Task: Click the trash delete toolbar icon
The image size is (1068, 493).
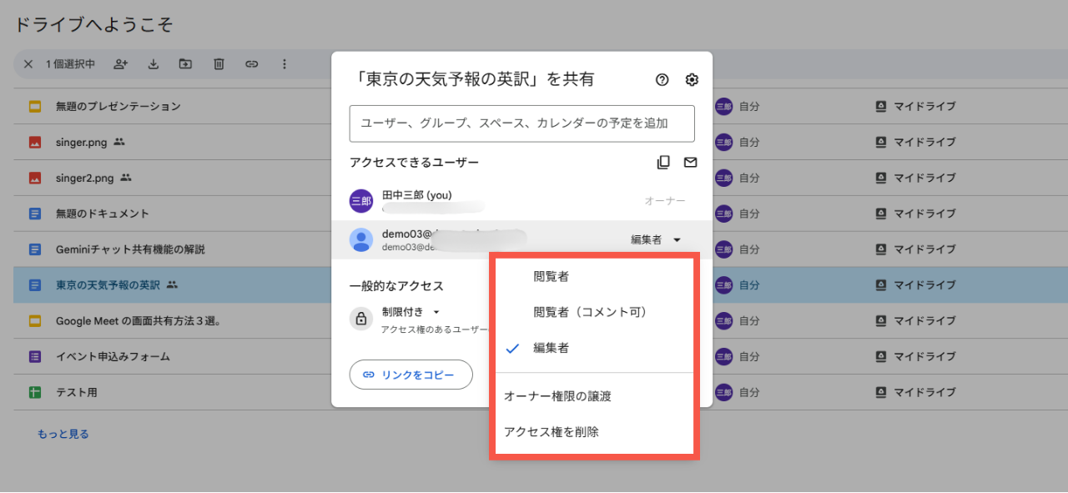Action: click(219, 64)
